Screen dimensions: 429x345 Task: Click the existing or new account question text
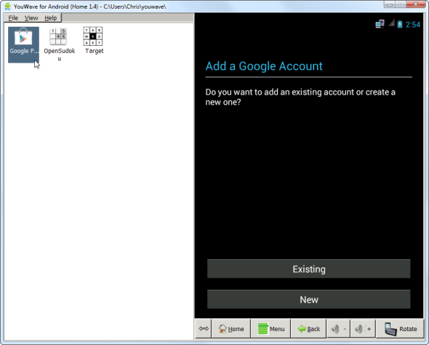300,97
